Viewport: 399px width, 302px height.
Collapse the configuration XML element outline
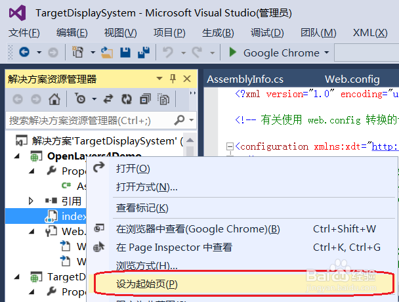pos(230,146)
